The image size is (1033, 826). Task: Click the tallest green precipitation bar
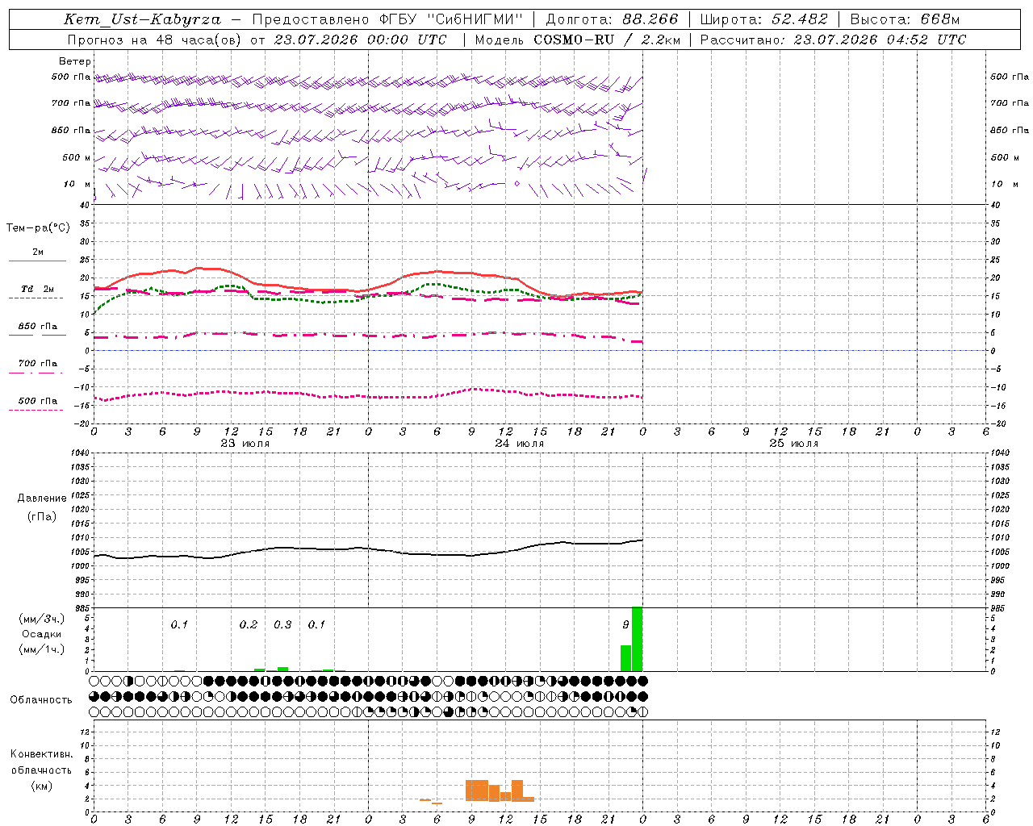pos(637,639)
